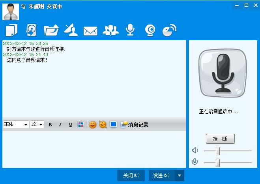
Task: Maximize the chat window
Action: click(x=247, y=5)
